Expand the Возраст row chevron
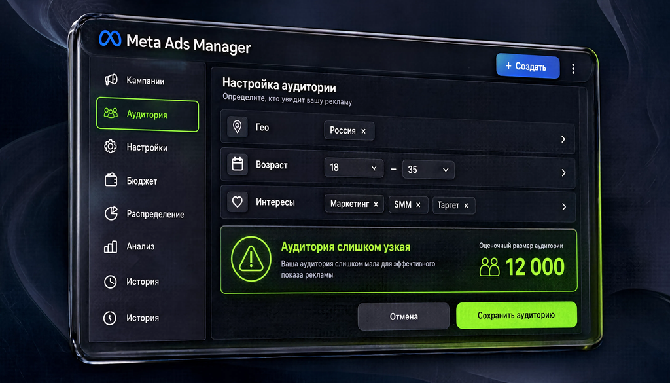670x383 pixels. click(x=563, y=173)
